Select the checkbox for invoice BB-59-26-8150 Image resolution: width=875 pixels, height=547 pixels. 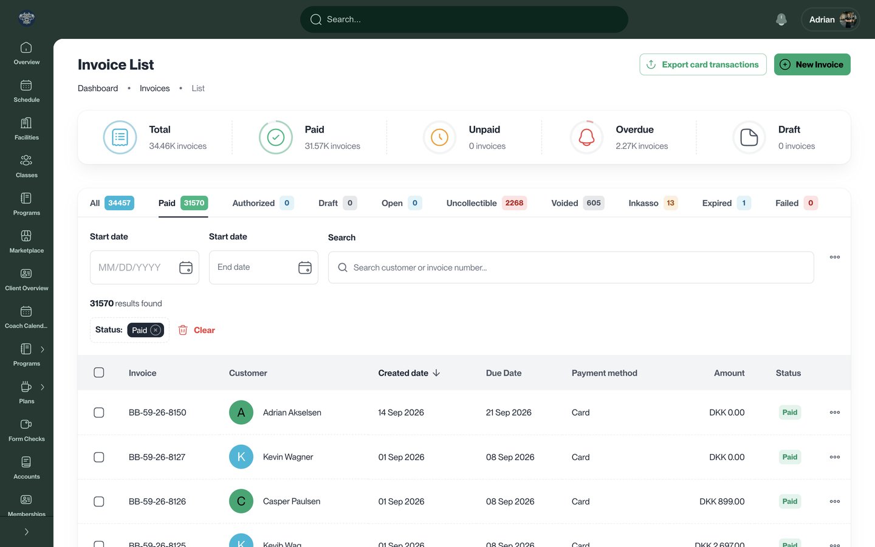pyautogui.click(x=99, y=412)
